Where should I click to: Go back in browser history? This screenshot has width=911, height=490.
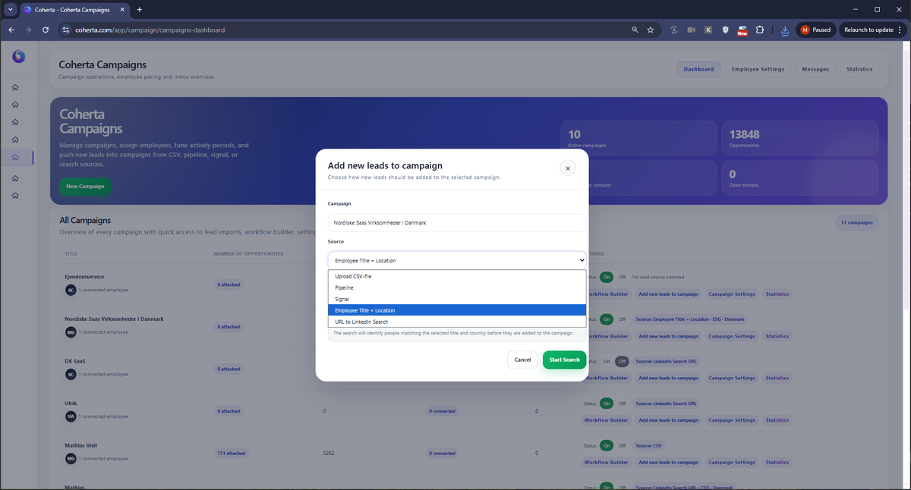tap(11, 30)
